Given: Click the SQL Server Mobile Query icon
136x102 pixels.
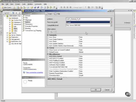Looking at the screenshot, I should click(28, 7).
